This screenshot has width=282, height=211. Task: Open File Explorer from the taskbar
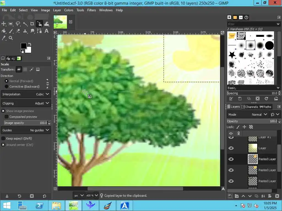pyautogui.click(x=56, y=206)
